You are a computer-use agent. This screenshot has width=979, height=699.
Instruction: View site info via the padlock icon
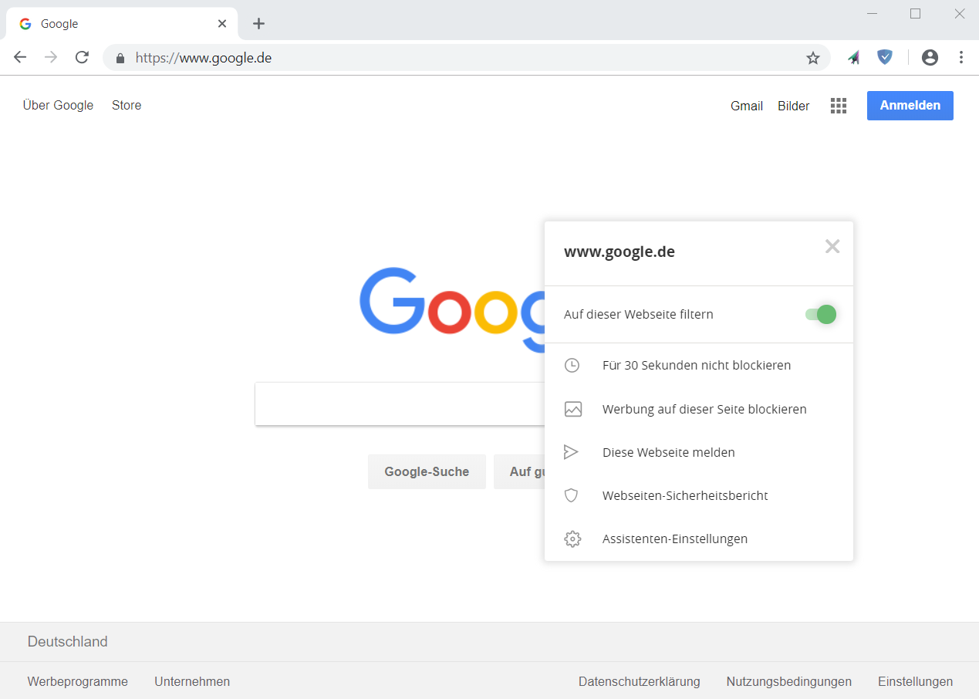point(120,58)
